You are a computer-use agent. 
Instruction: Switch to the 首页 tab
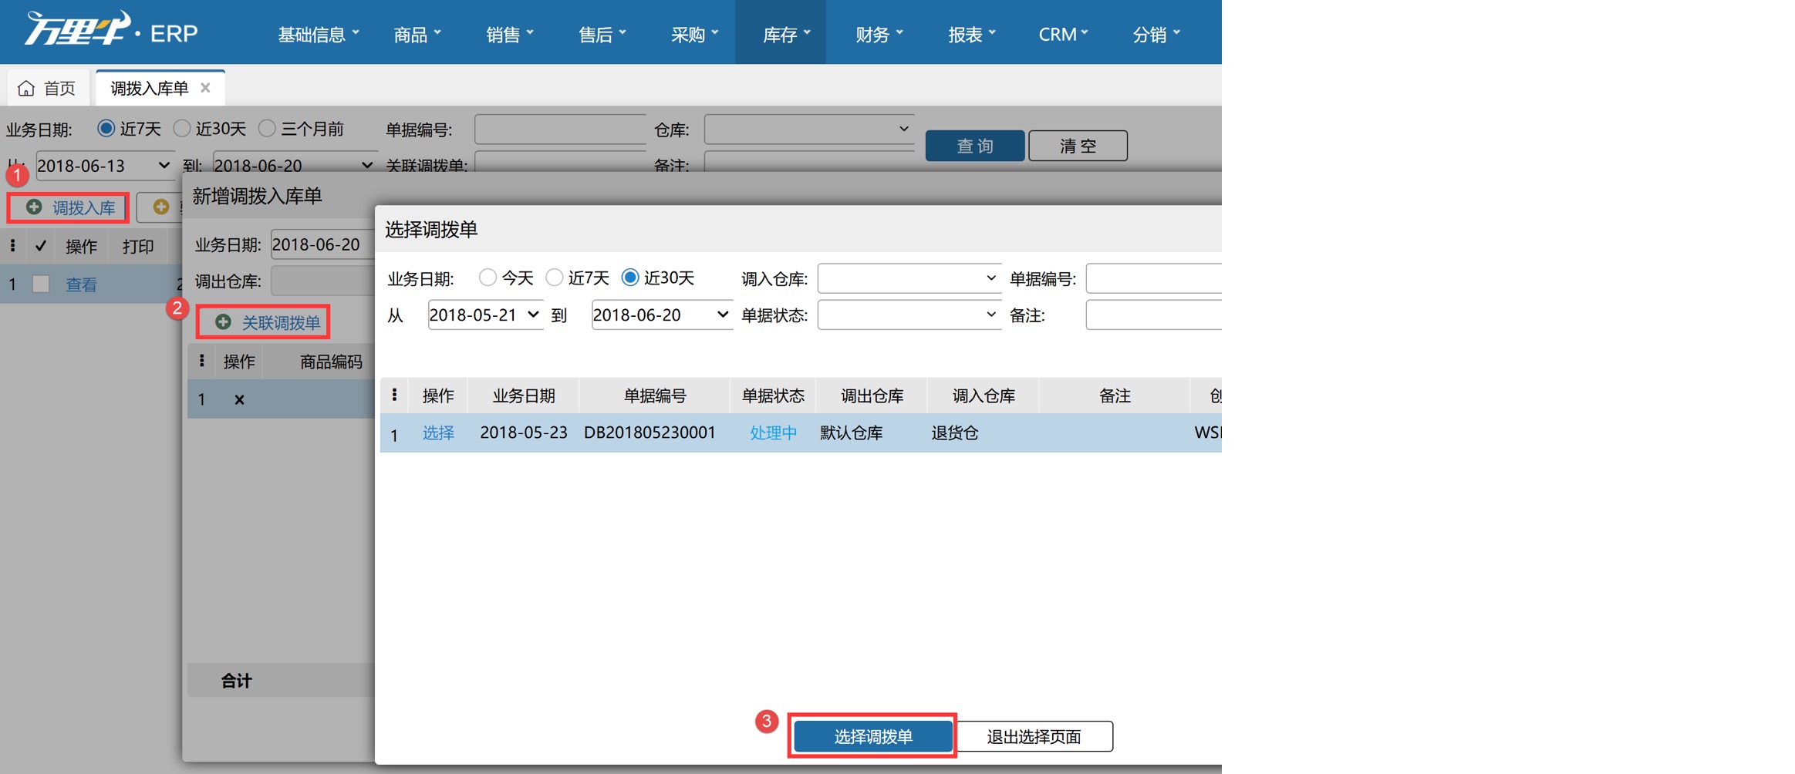click(58, 87)
